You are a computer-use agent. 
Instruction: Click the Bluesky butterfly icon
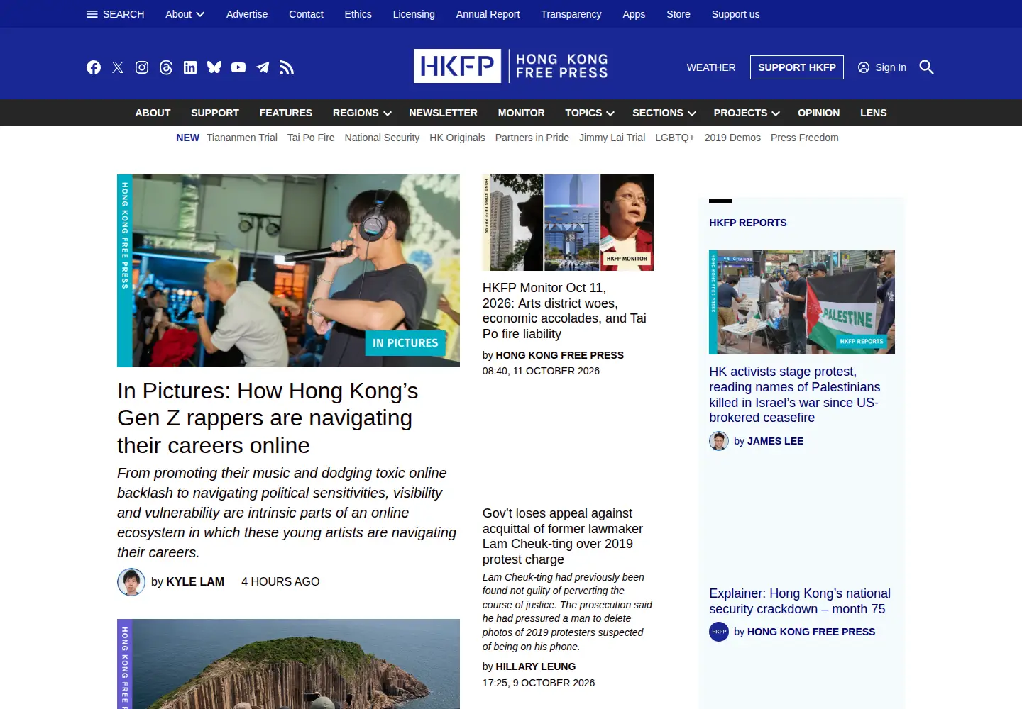click(214, 67)
